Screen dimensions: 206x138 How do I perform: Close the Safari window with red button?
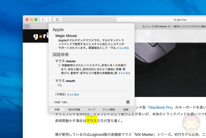point(27,19)
